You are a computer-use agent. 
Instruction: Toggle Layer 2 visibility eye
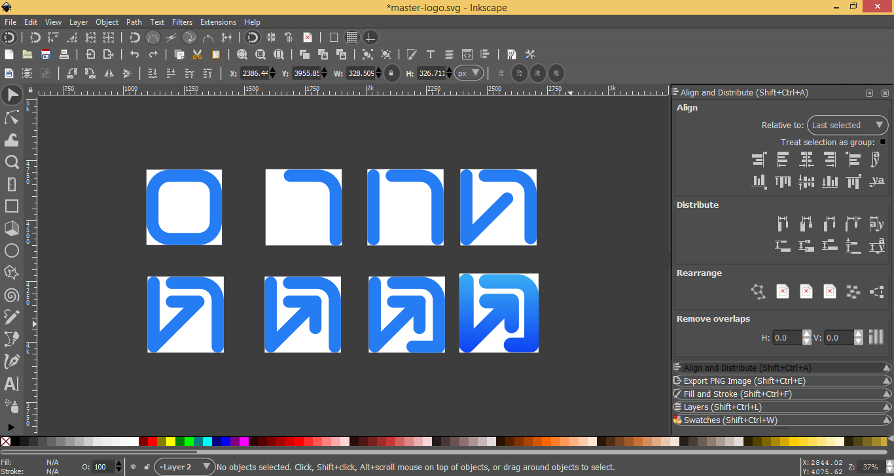(x=133, y=467)
